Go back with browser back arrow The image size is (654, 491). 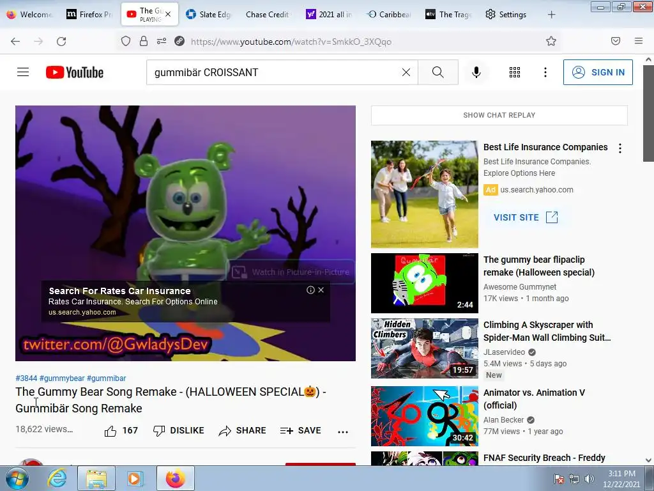15,41
